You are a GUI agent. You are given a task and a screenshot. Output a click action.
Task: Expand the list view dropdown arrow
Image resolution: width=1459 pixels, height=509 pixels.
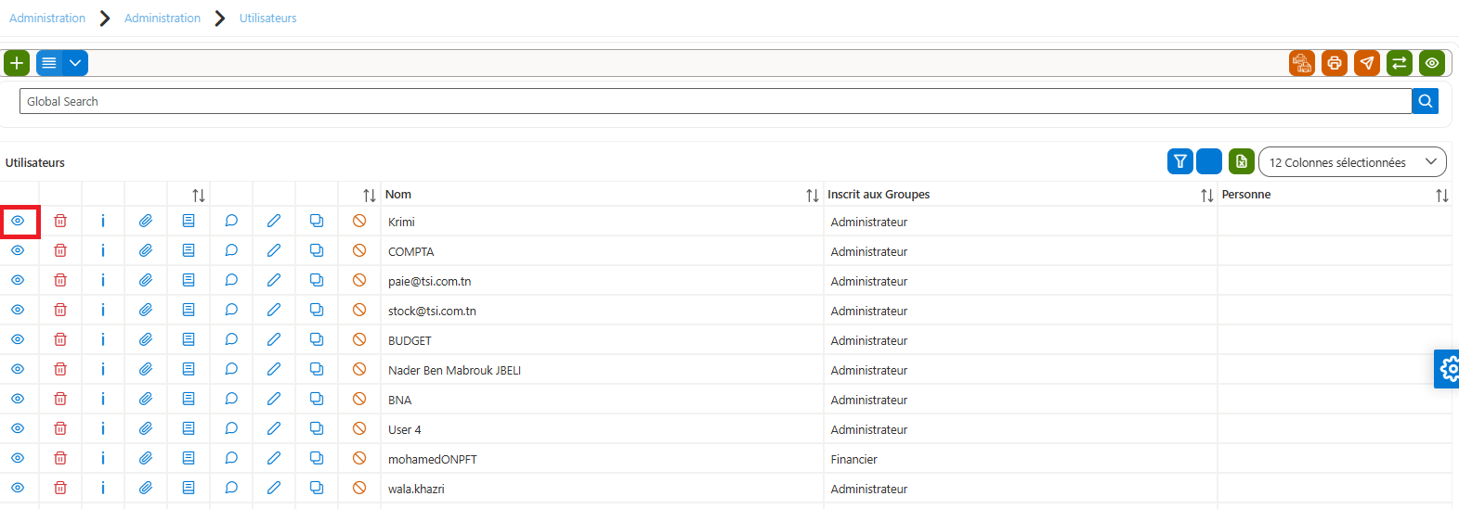75,63
